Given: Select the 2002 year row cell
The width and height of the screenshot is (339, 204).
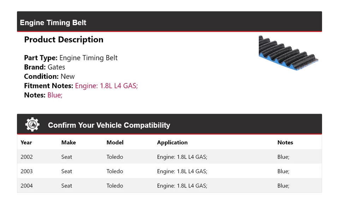Looking at the screenshot, I should pos(27,157).
